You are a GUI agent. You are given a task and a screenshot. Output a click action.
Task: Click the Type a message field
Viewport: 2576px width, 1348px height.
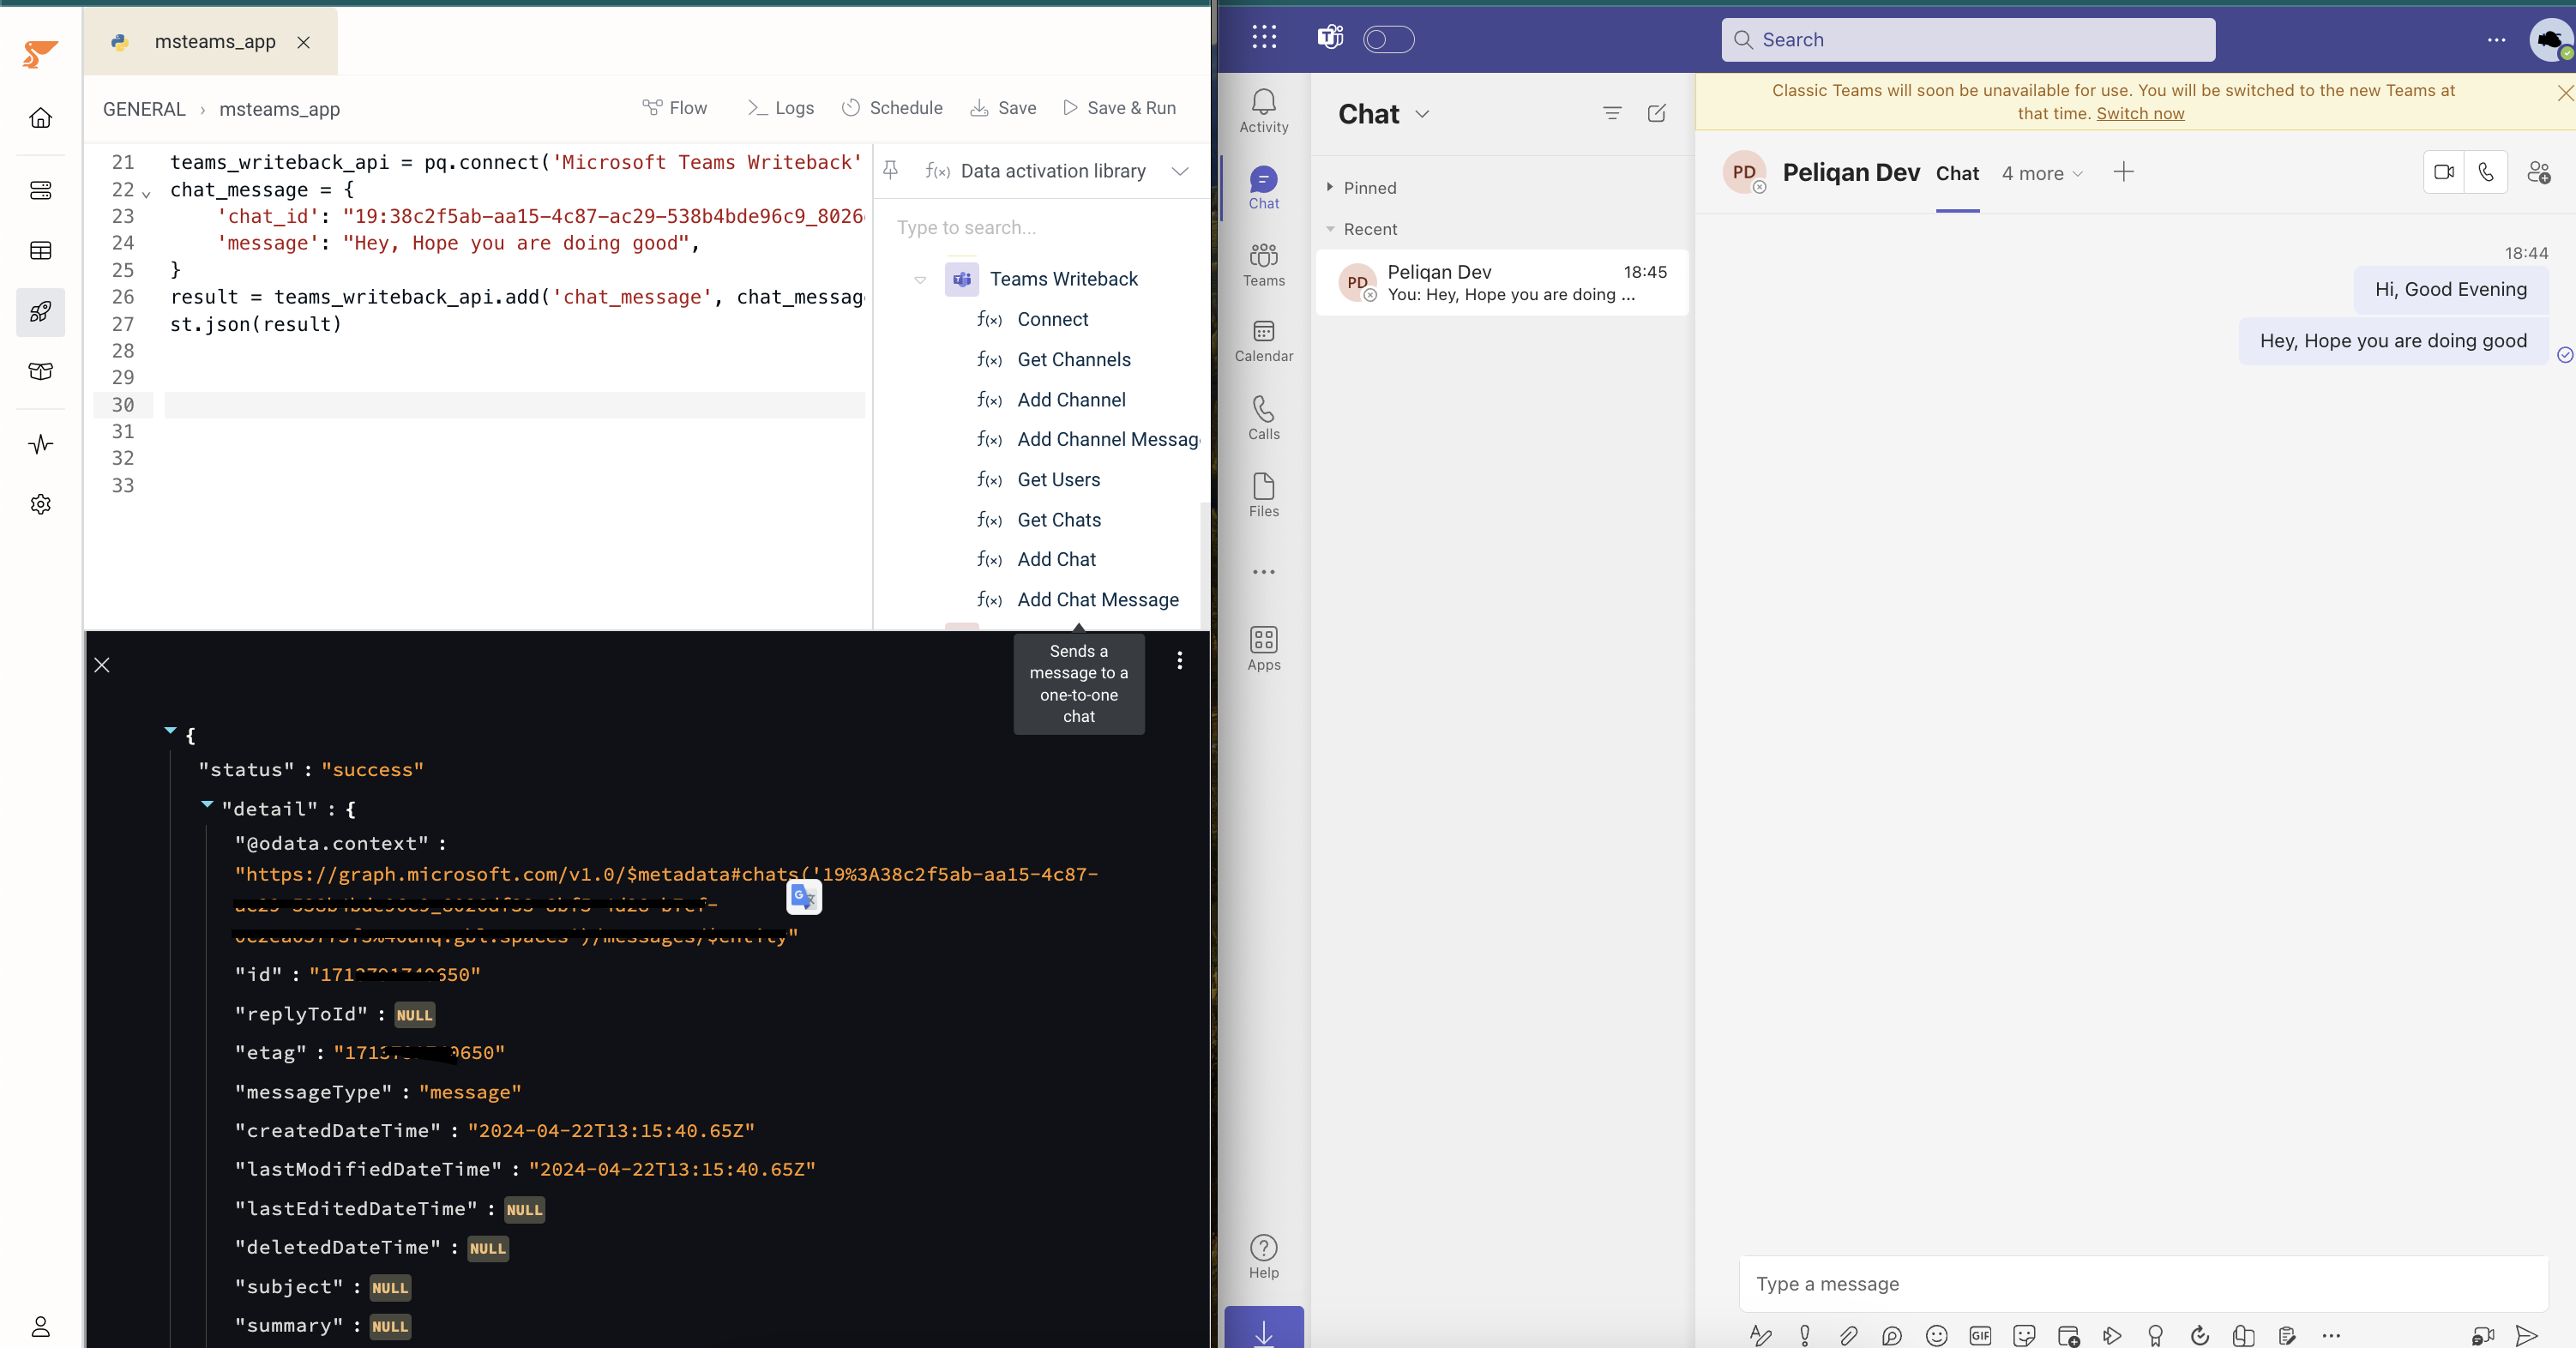tap(2144, 1284)
